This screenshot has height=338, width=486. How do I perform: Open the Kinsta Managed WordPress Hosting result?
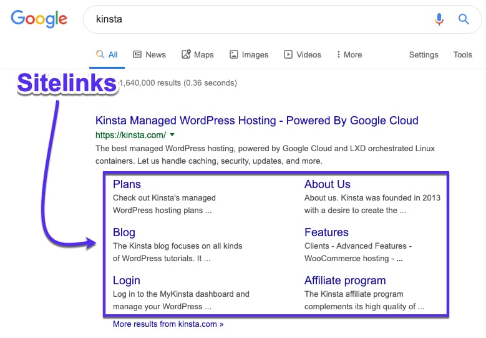point(256,121)
